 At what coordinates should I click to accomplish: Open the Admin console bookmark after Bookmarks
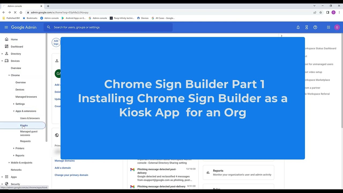[x=49, y=18]
